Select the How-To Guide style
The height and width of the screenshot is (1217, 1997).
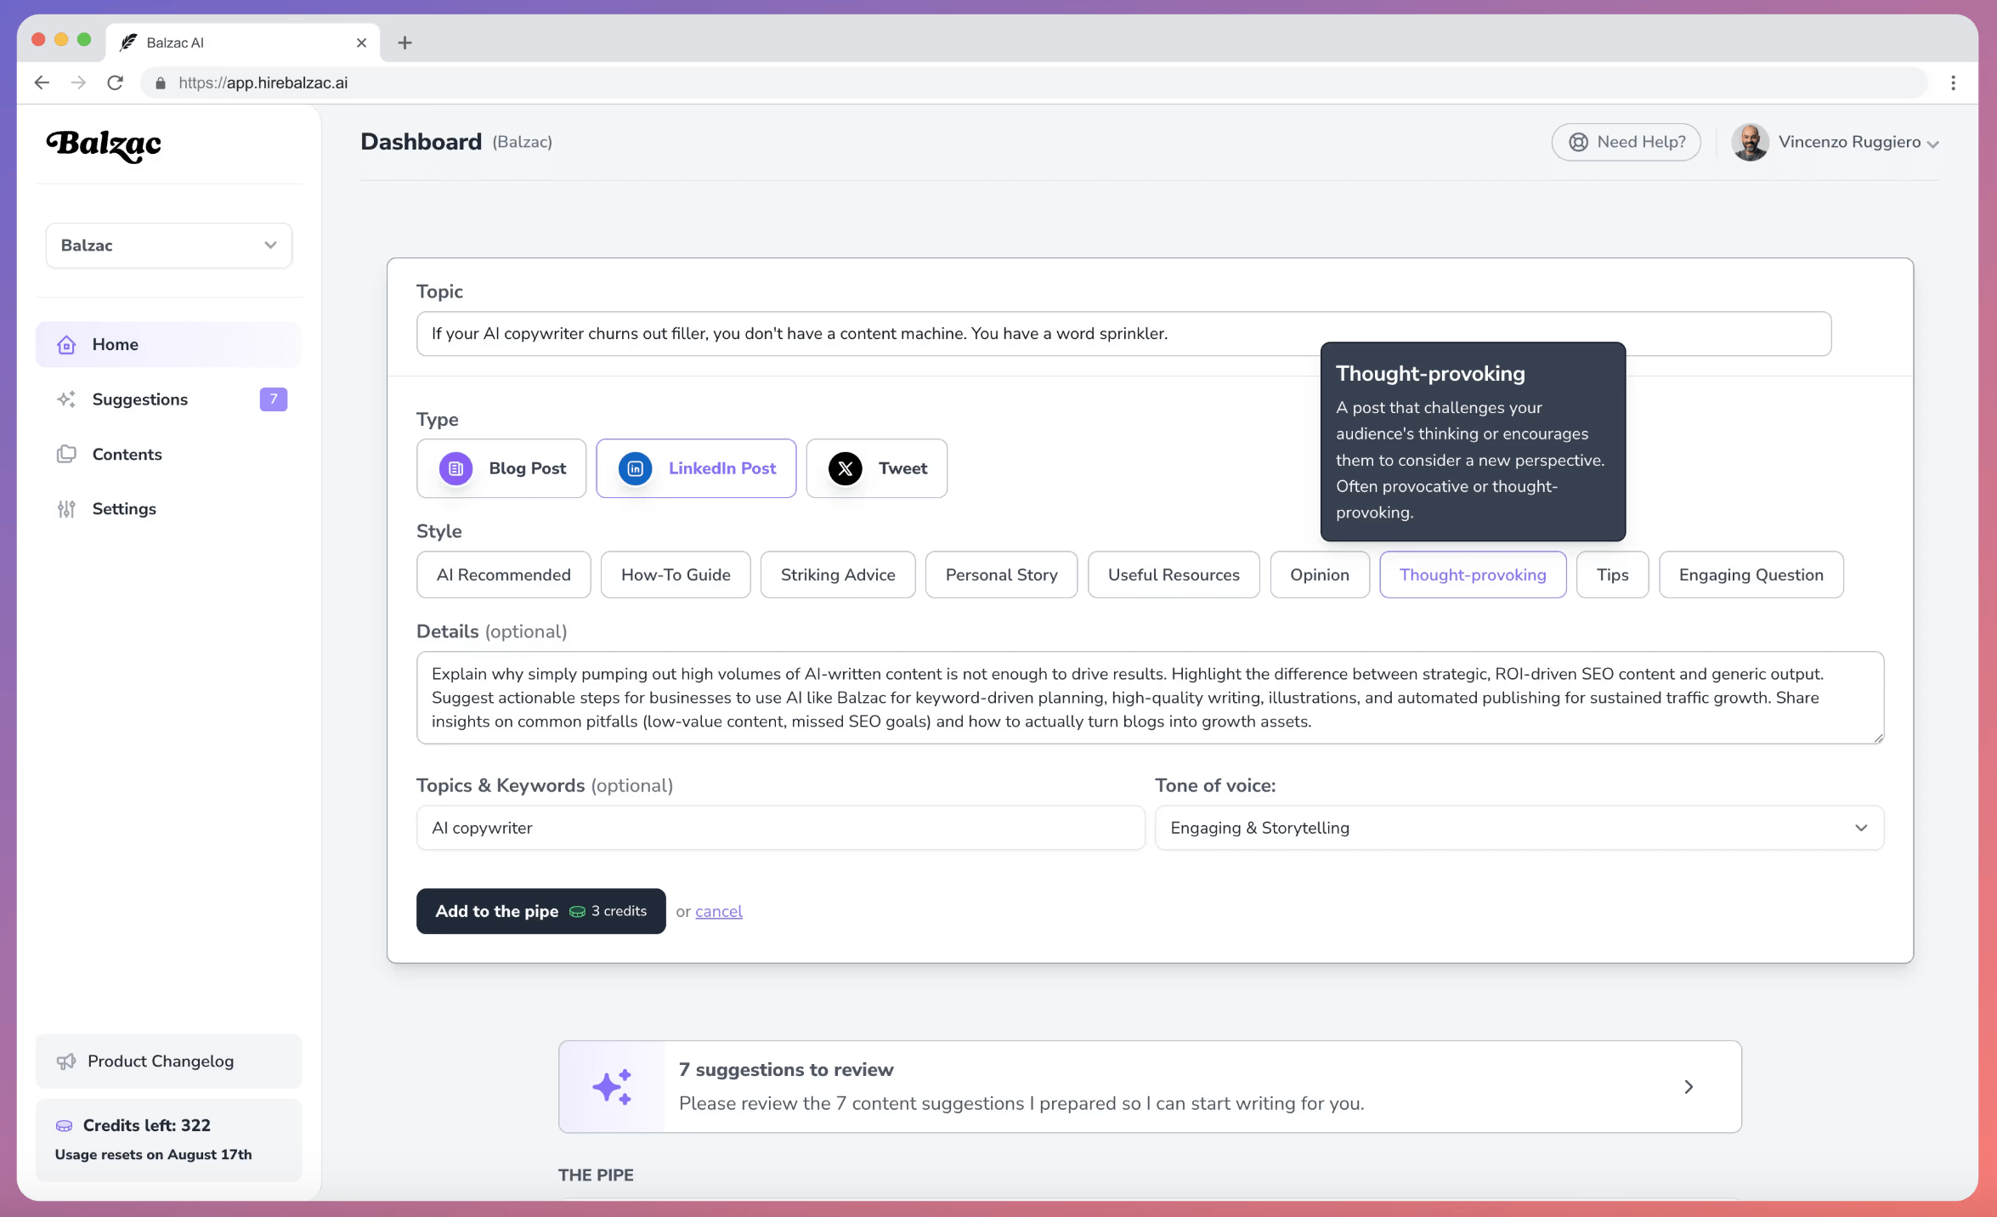point(676,575)
